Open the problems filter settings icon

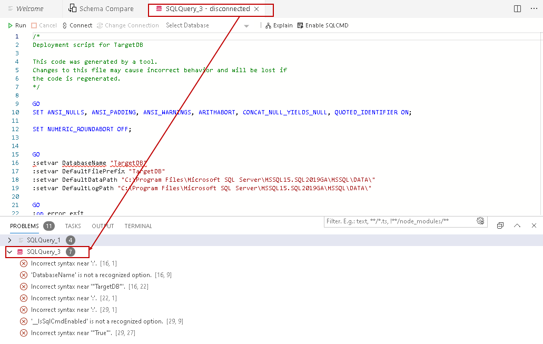[480, 221]
